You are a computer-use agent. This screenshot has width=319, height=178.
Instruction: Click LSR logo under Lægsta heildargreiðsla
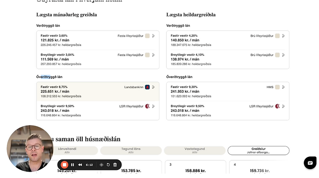(277, 106)
